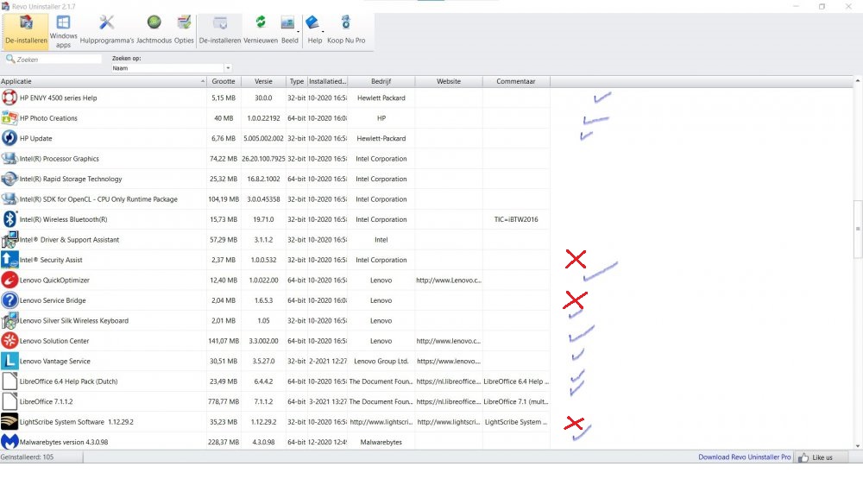
Task: Sort by the Website column header
Action: click(449, 81)
